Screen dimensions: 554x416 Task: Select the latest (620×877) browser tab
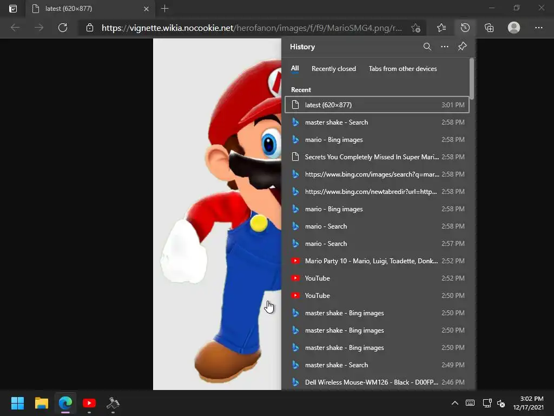[x=90, y=9]
